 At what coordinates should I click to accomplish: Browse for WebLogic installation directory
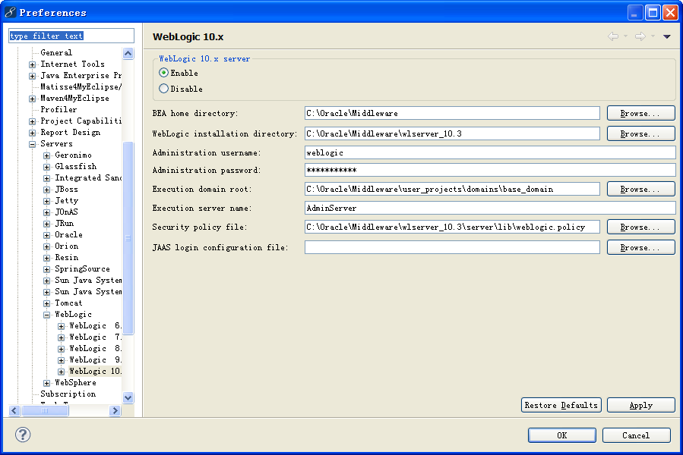tap(640, 133)
